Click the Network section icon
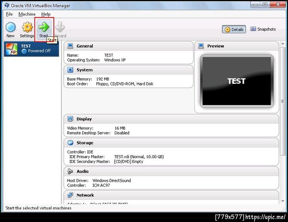This screenshot has height=222, width=288. click(70, 195)
